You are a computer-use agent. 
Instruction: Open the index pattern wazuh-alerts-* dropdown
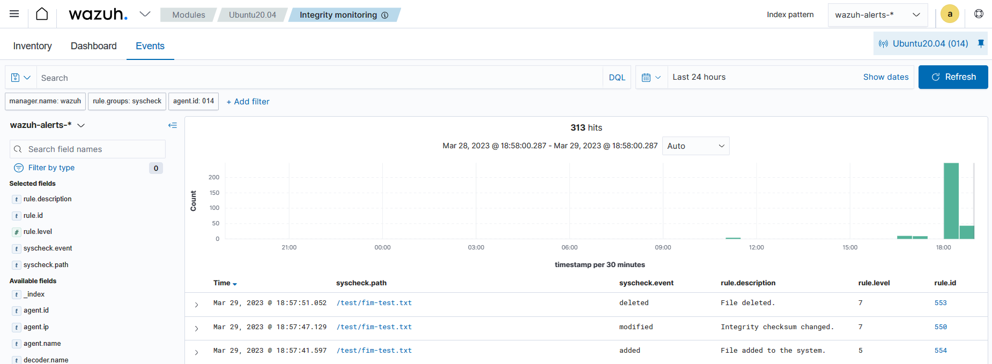[878, 15]
